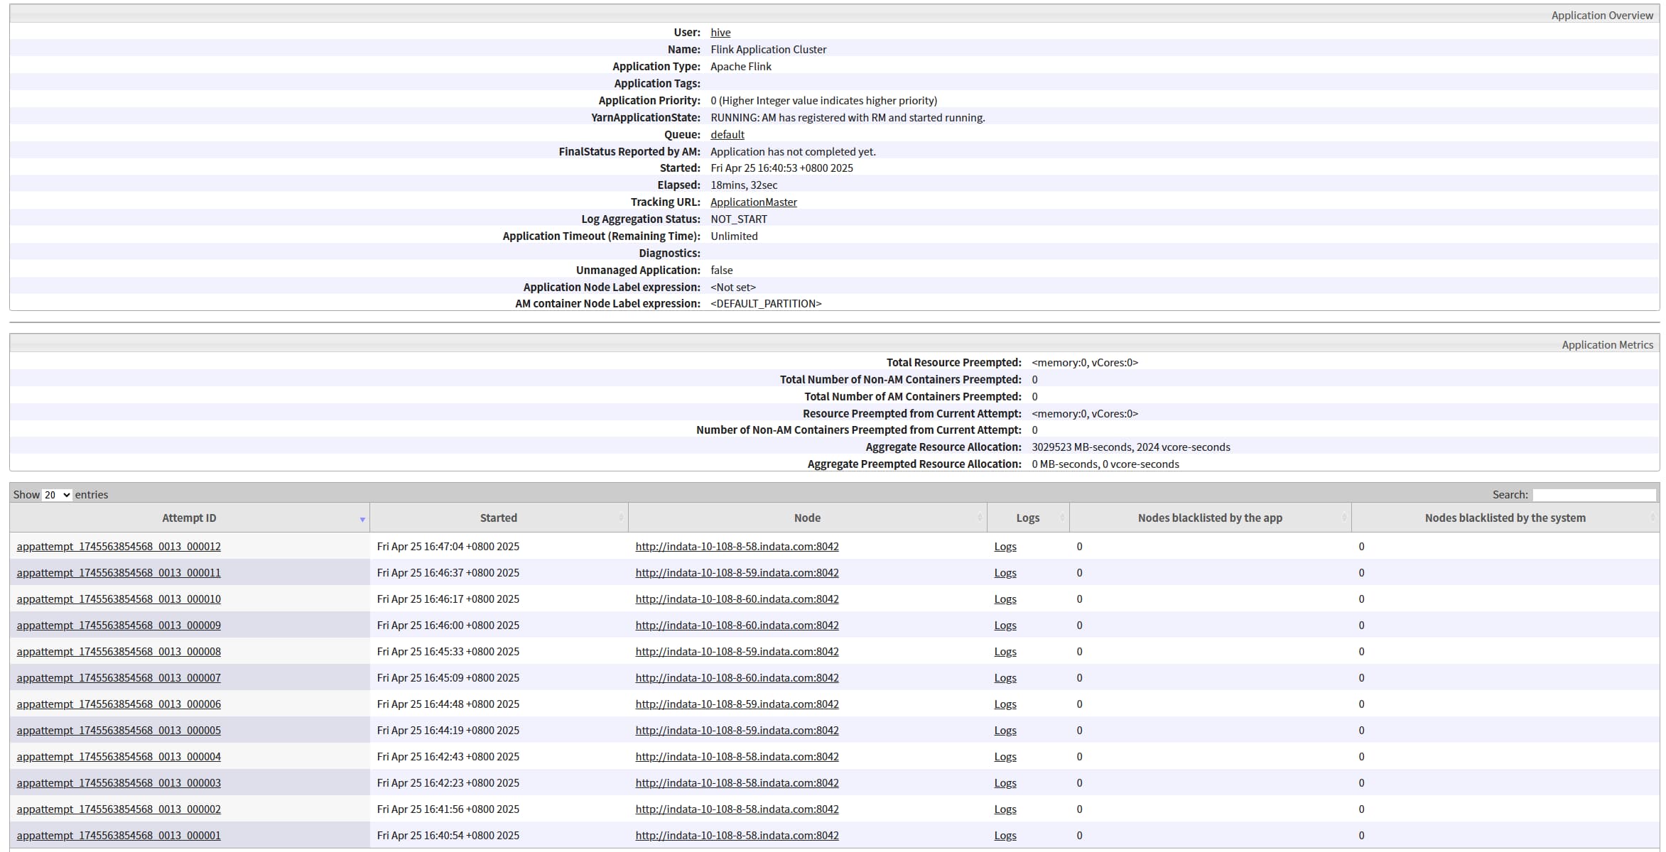
Task: Open appattempt ending in 000001
Action: [x=119, y=836]
